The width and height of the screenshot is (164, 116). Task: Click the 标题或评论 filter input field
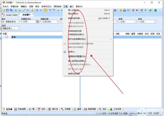[x=28, y=22]
